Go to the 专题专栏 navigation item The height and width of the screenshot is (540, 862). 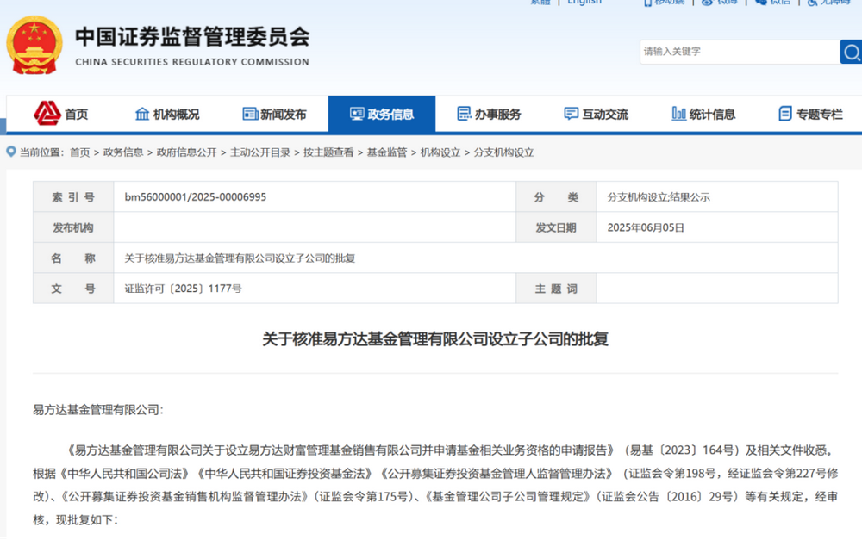coord(810,114)
